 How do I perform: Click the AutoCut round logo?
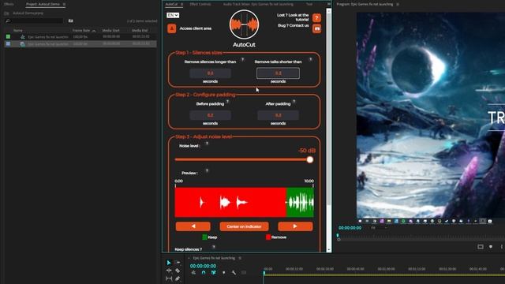pyautogui.click(x=244, y=24)
